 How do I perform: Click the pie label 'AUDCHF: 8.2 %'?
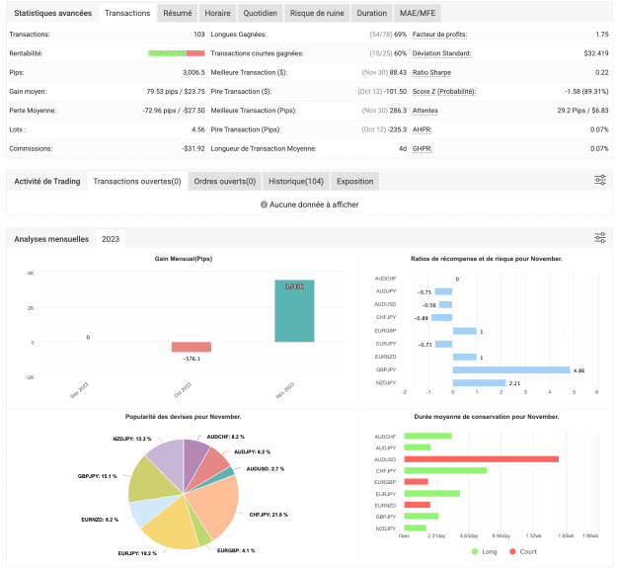point(226,437)
